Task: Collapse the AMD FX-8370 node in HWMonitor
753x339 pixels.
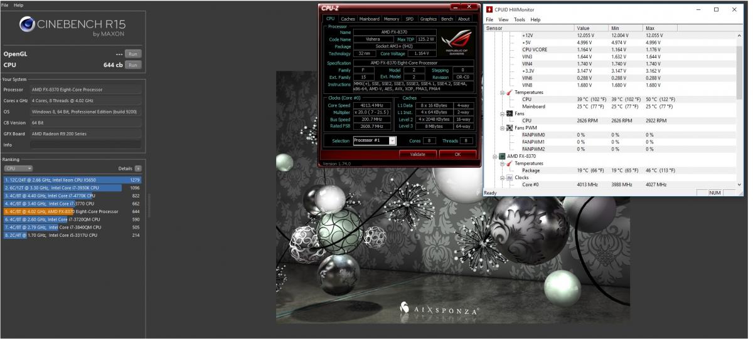Action: 495,156
